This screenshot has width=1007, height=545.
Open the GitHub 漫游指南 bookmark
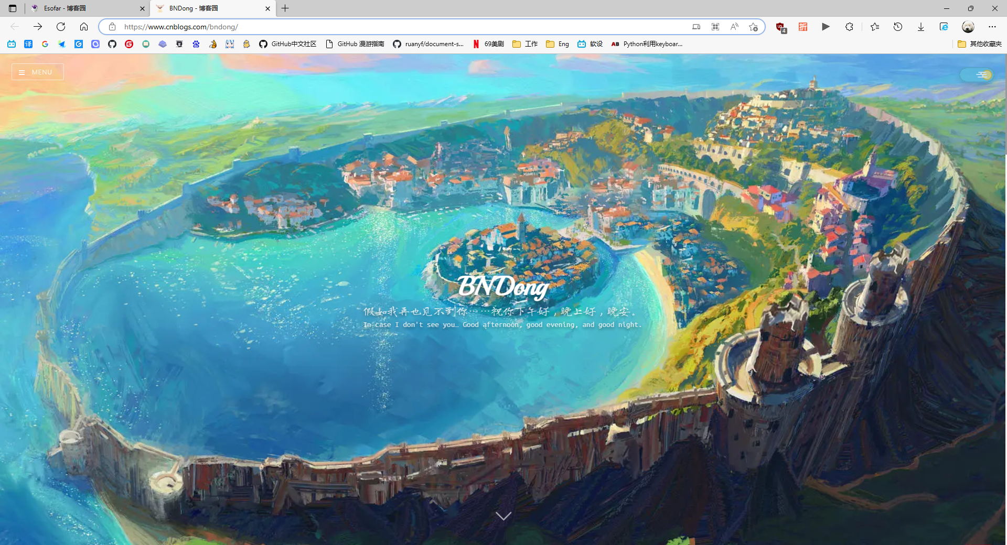pyautogui.click(x=355, y=44)
